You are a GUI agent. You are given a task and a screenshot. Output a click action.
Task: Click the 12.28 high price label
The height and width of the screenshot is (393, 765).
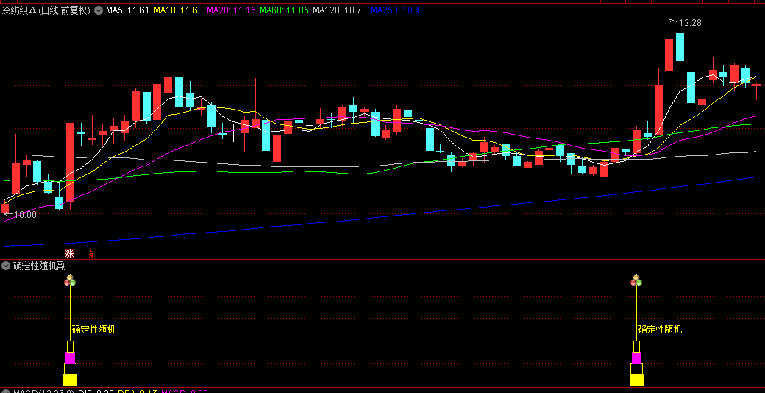(690, 23)
